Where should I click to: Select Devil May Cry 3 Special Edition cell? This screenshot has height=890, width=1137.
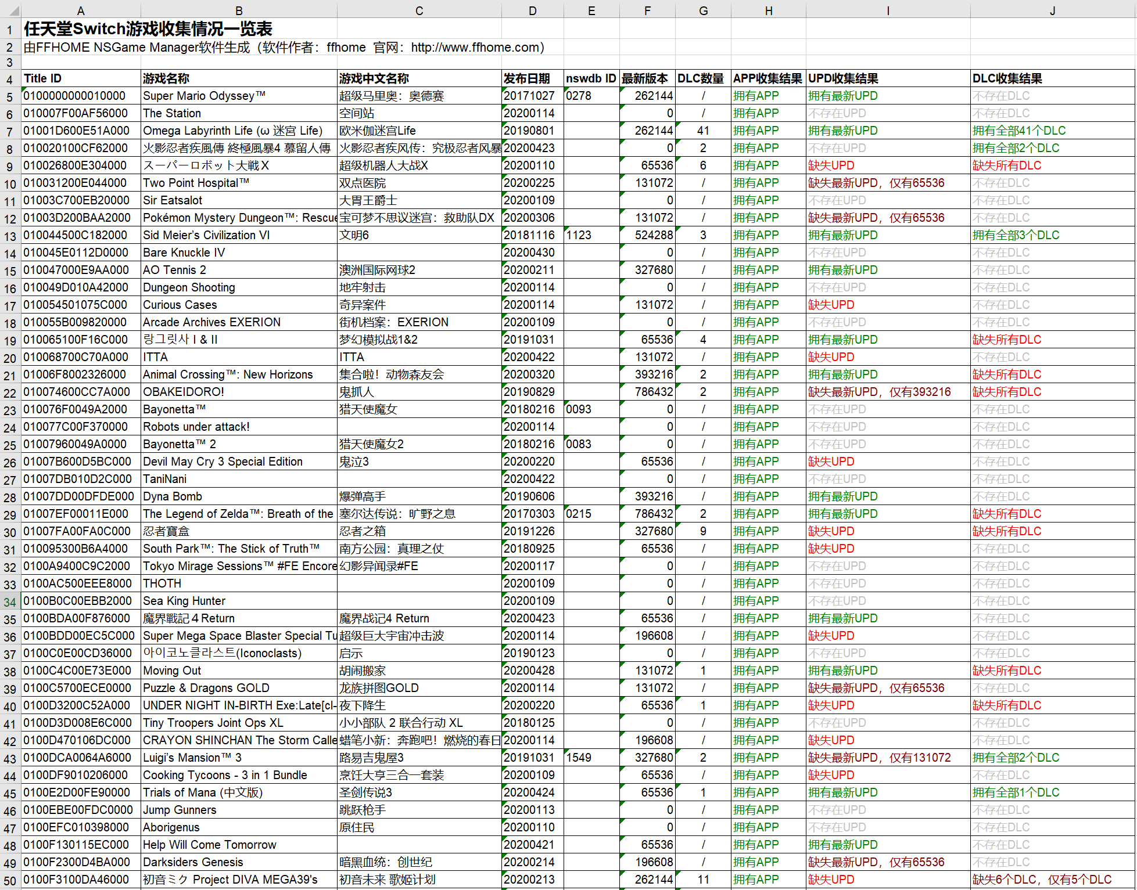[239, 462]
